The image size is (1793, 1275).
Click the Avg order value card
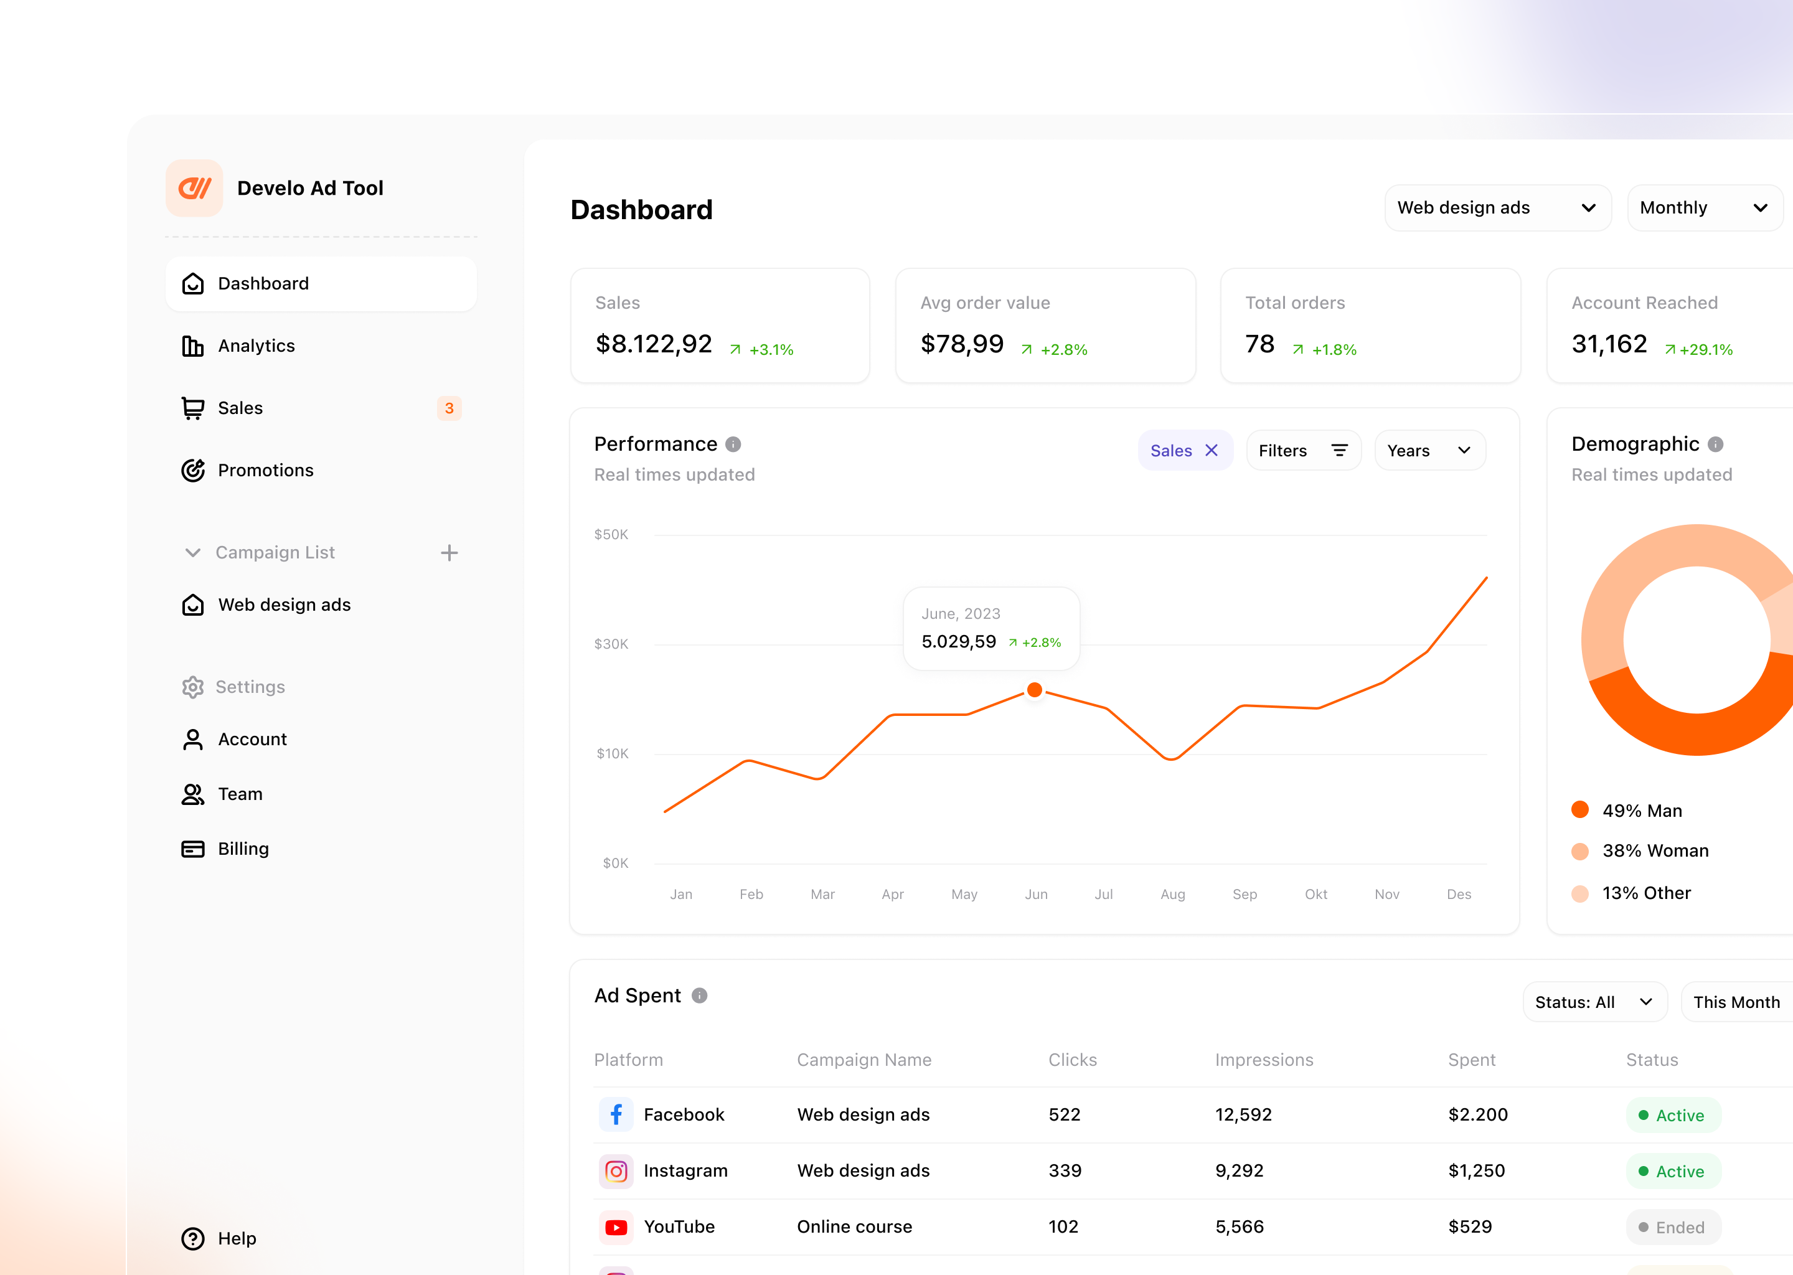click(1046, 326)
